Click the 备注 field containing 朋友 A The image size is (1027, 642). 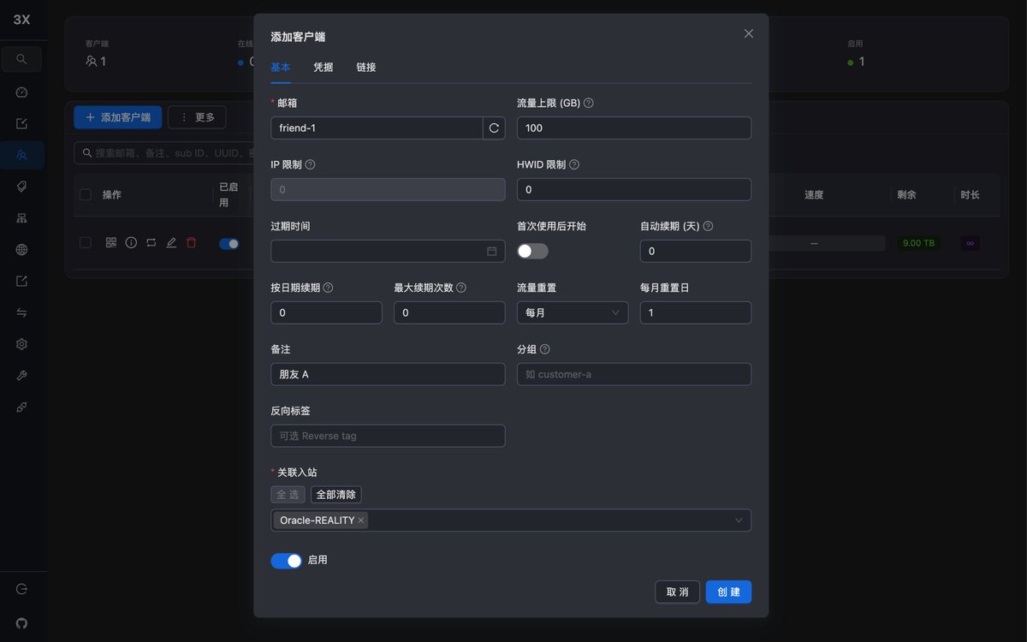[x=388, y=374]
